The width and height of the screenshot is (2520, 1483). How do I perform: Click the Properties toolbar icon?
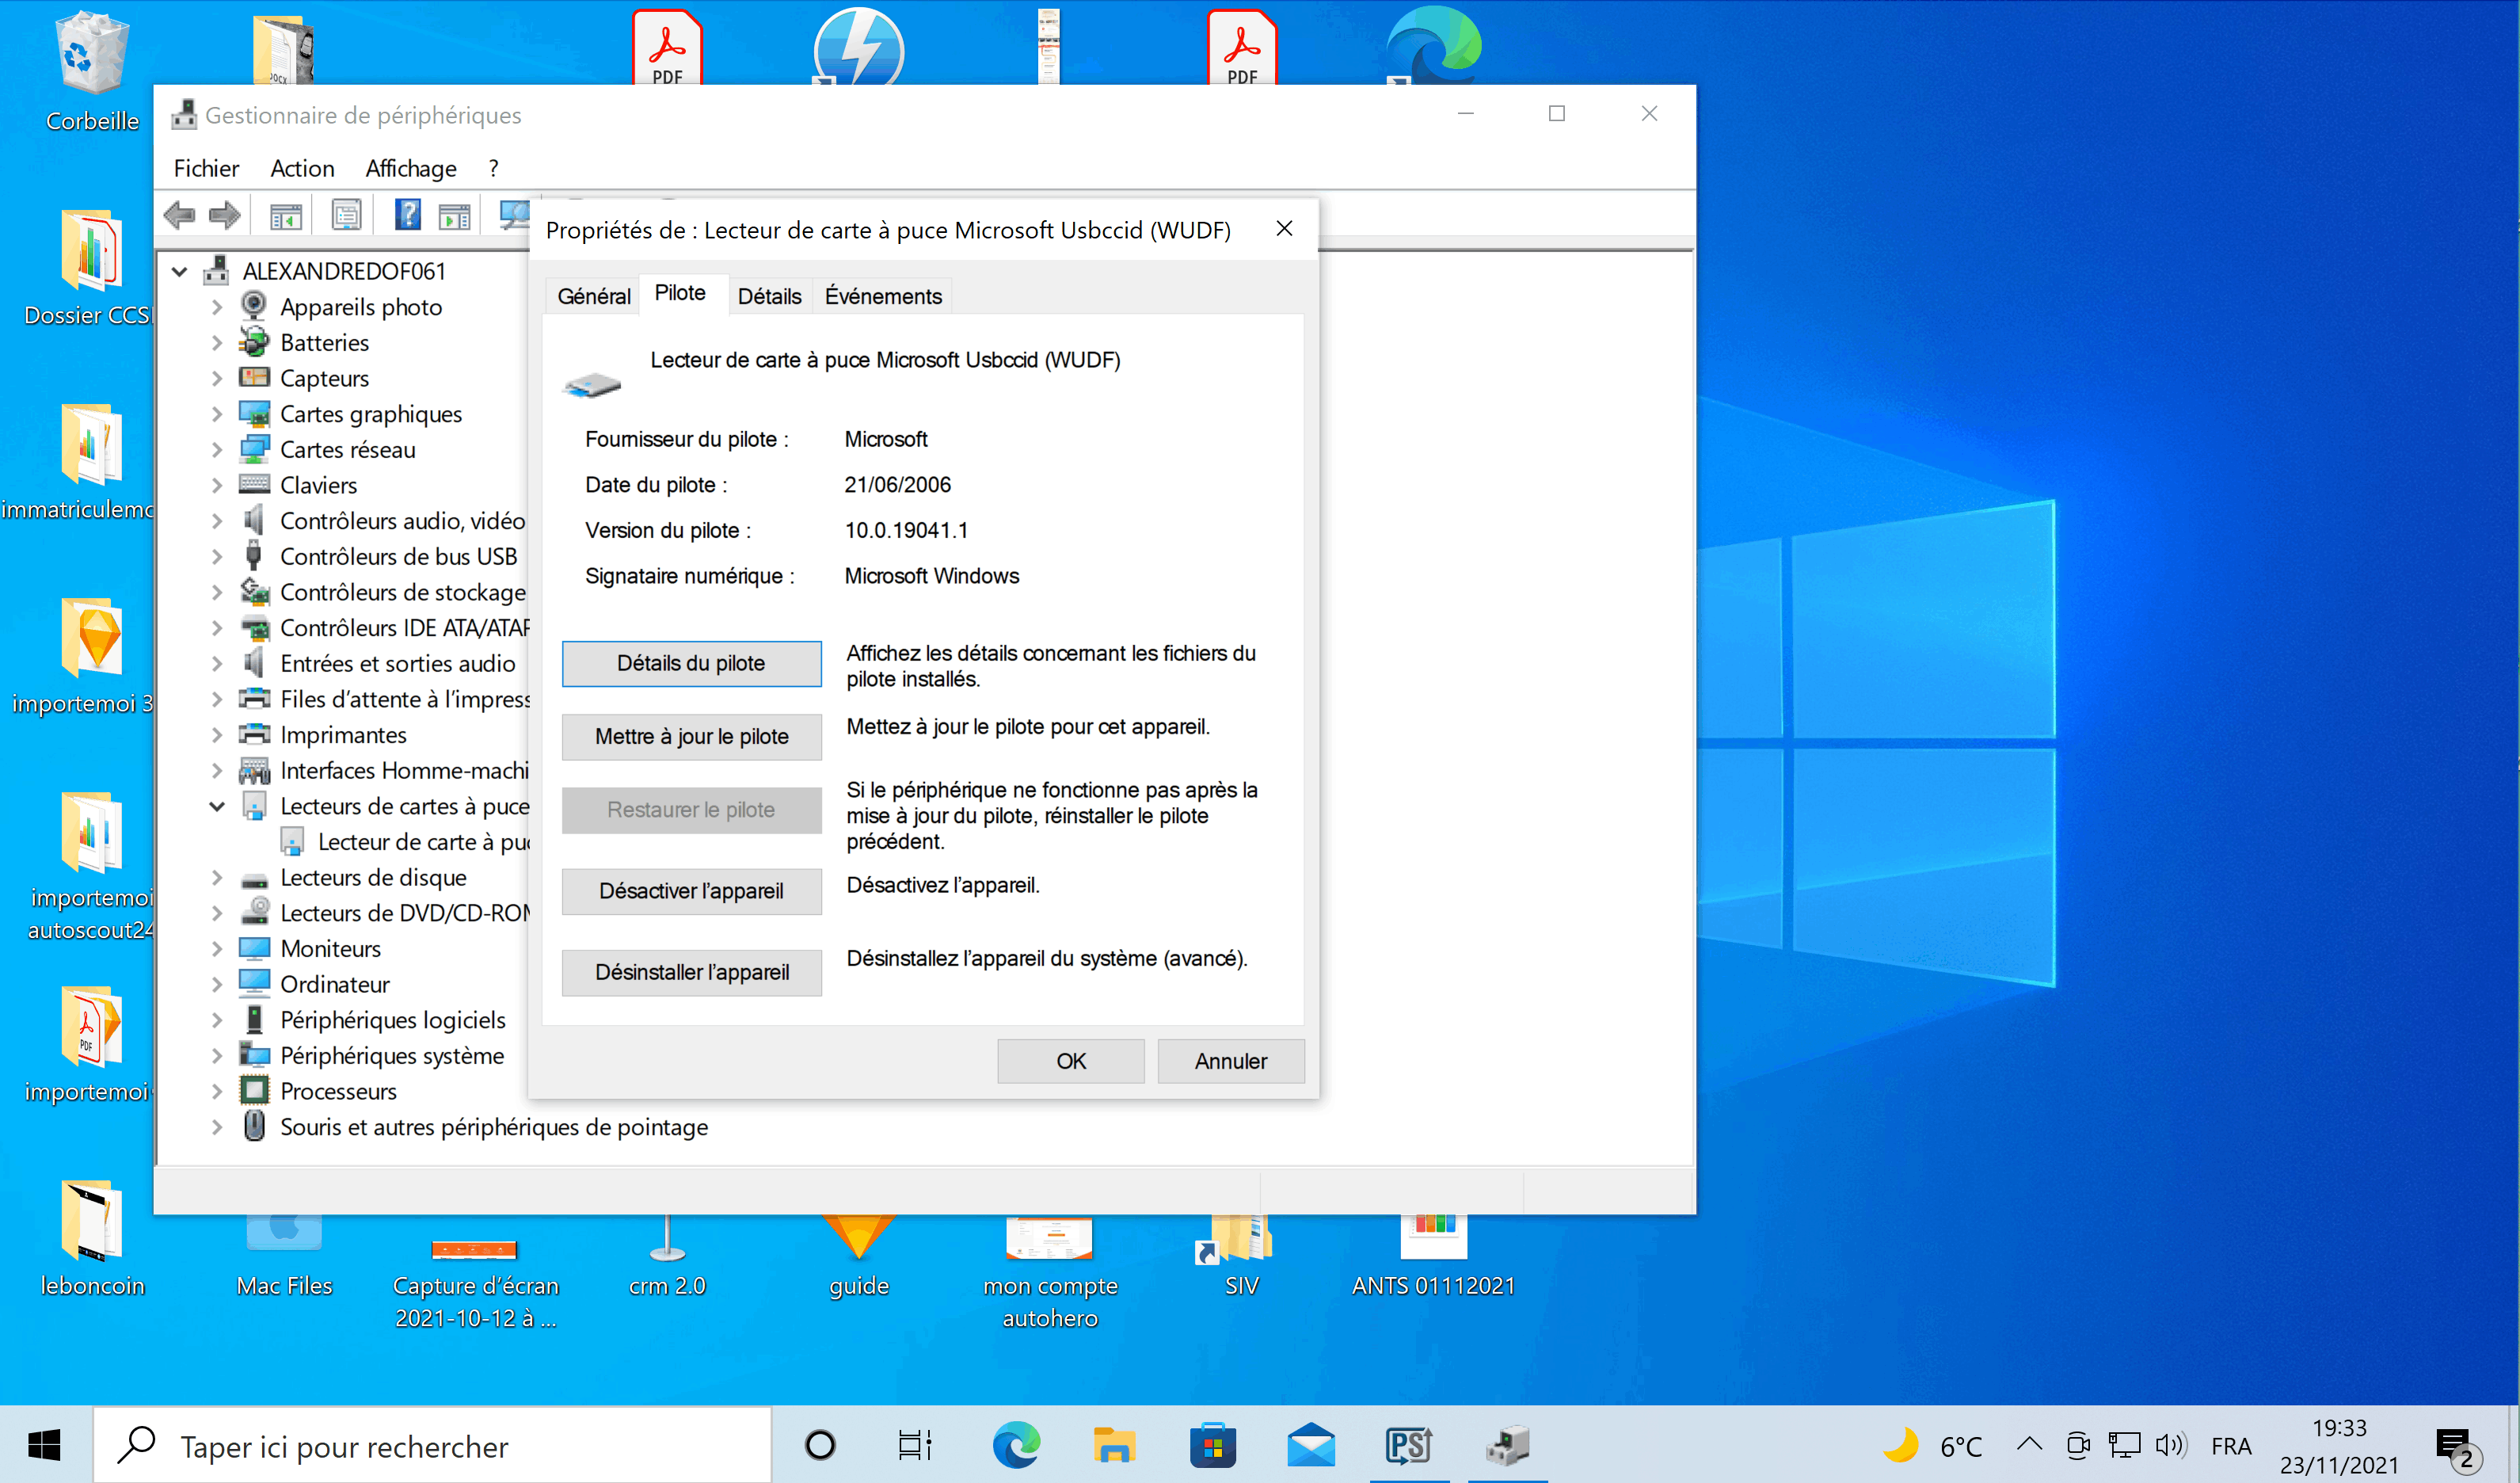point(346,215)
